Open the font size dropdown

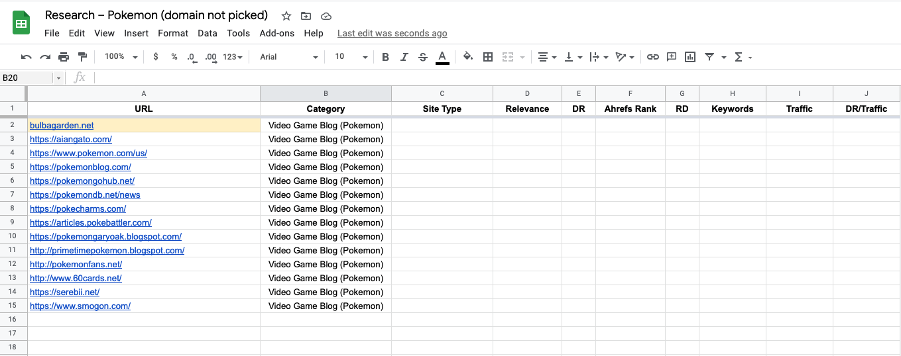click(x=351, y=57)
